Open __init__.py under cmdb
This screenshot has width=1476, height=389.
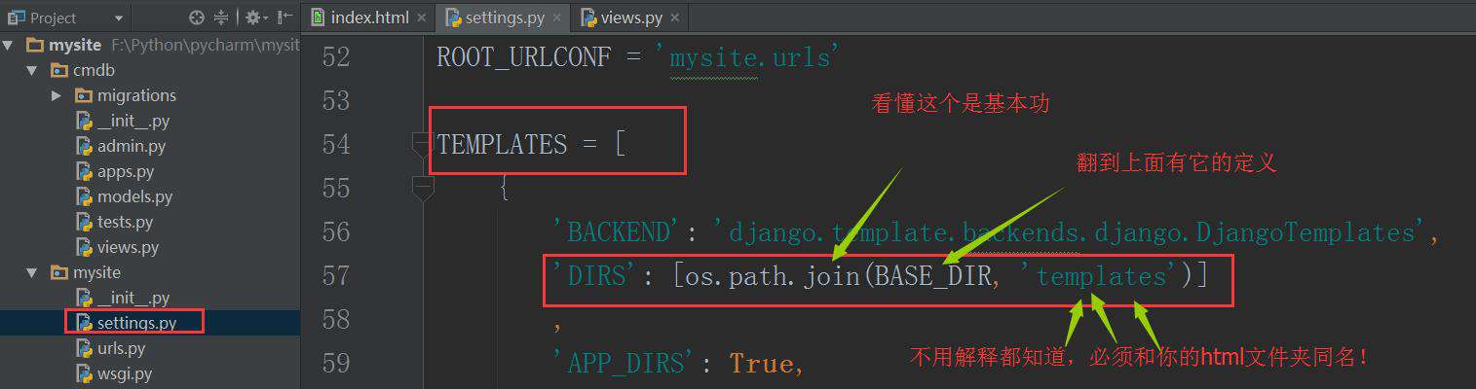coord(133,121)
